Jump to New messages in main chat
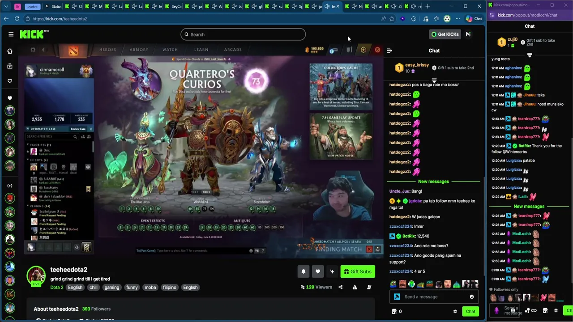Viewport: 573px width, 322px height. 433,182
